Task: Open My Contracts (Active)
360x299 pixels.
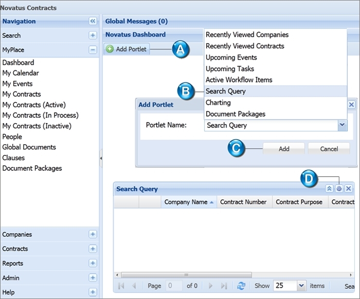Action: pos(34,105)
